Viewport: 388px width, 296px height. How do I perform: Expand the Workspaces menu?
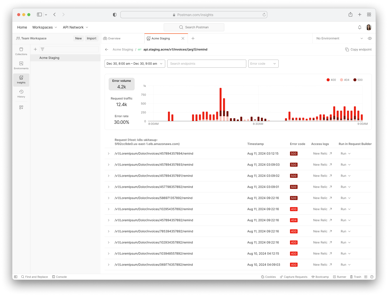pyautogui.click(x=44, y=27)
